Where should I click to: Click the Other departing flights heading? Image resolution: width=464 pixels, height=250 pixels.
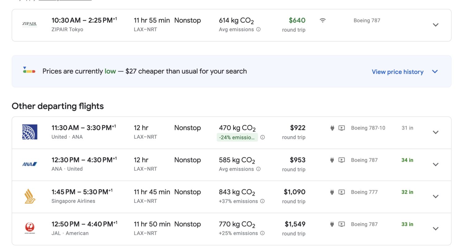coord(57,106)
